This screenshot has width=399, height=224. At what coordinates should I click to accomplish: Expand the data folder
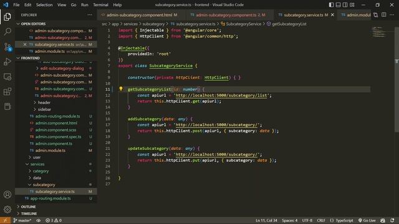point(37,178)
